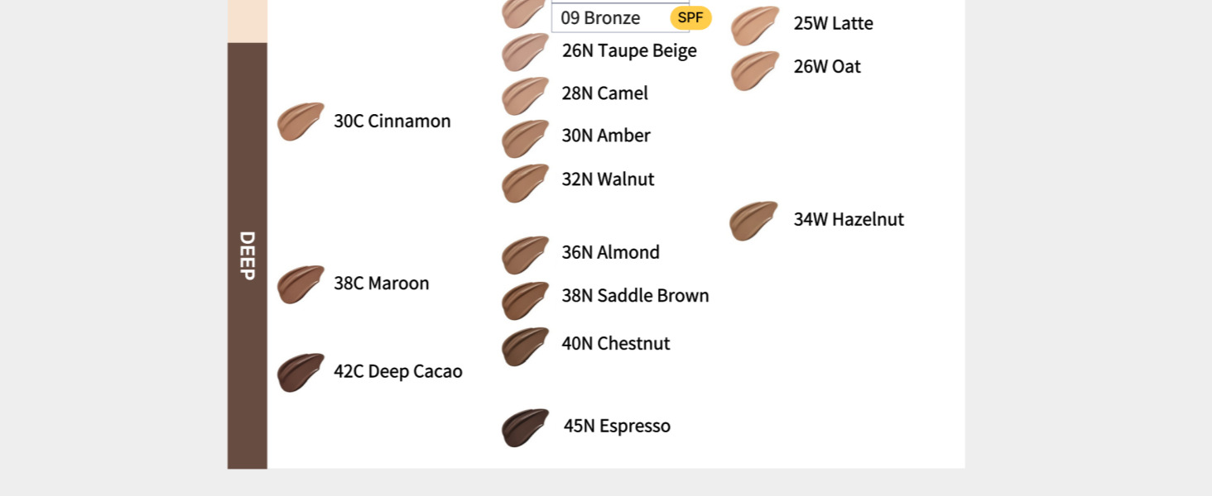Click the 38N Saddle Brown swatch

tap(525, 301)
